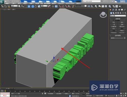The image size is (127, 97).
Task: Toggle the Percent Snap button
Action: click(x=66, y=6)
